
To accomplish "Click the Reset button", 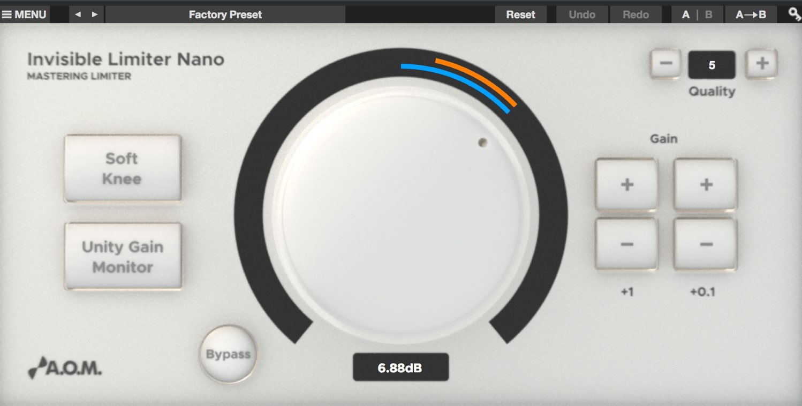I will [x=520, y=14].
